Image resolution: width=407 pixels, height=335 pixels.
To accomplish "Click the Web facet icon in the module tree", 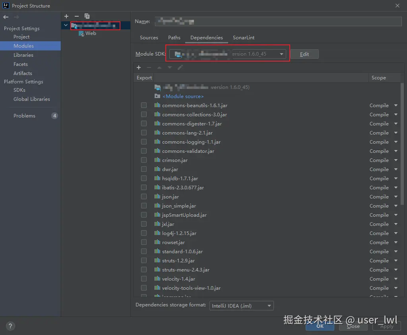I will pyautogui.click(x=81, y=33).
